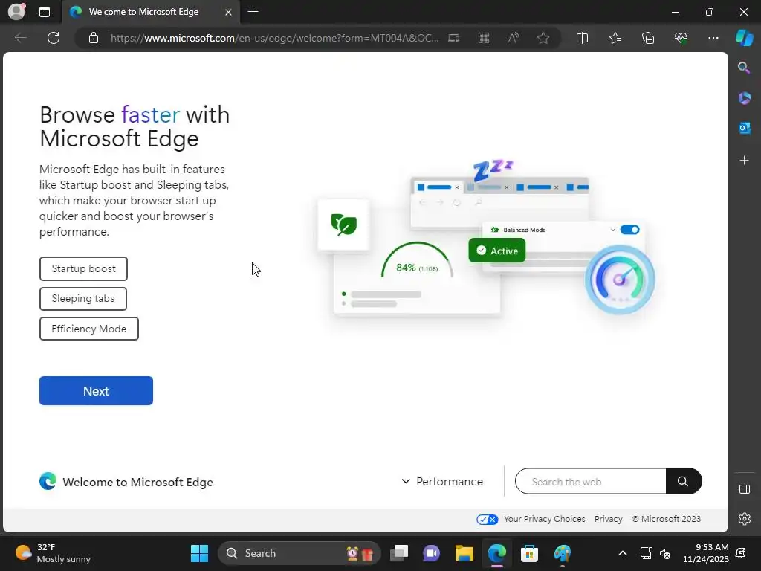
Task: Click the blue Next button
Action: 96,391
